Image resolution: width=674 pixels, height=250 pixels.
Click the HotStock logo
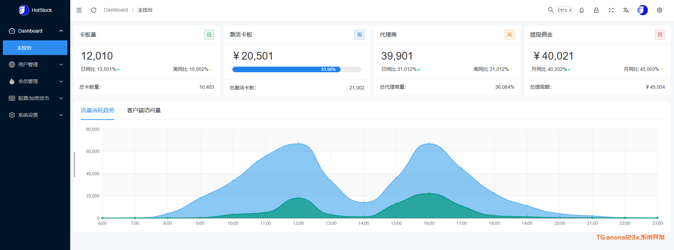(35, 10)
